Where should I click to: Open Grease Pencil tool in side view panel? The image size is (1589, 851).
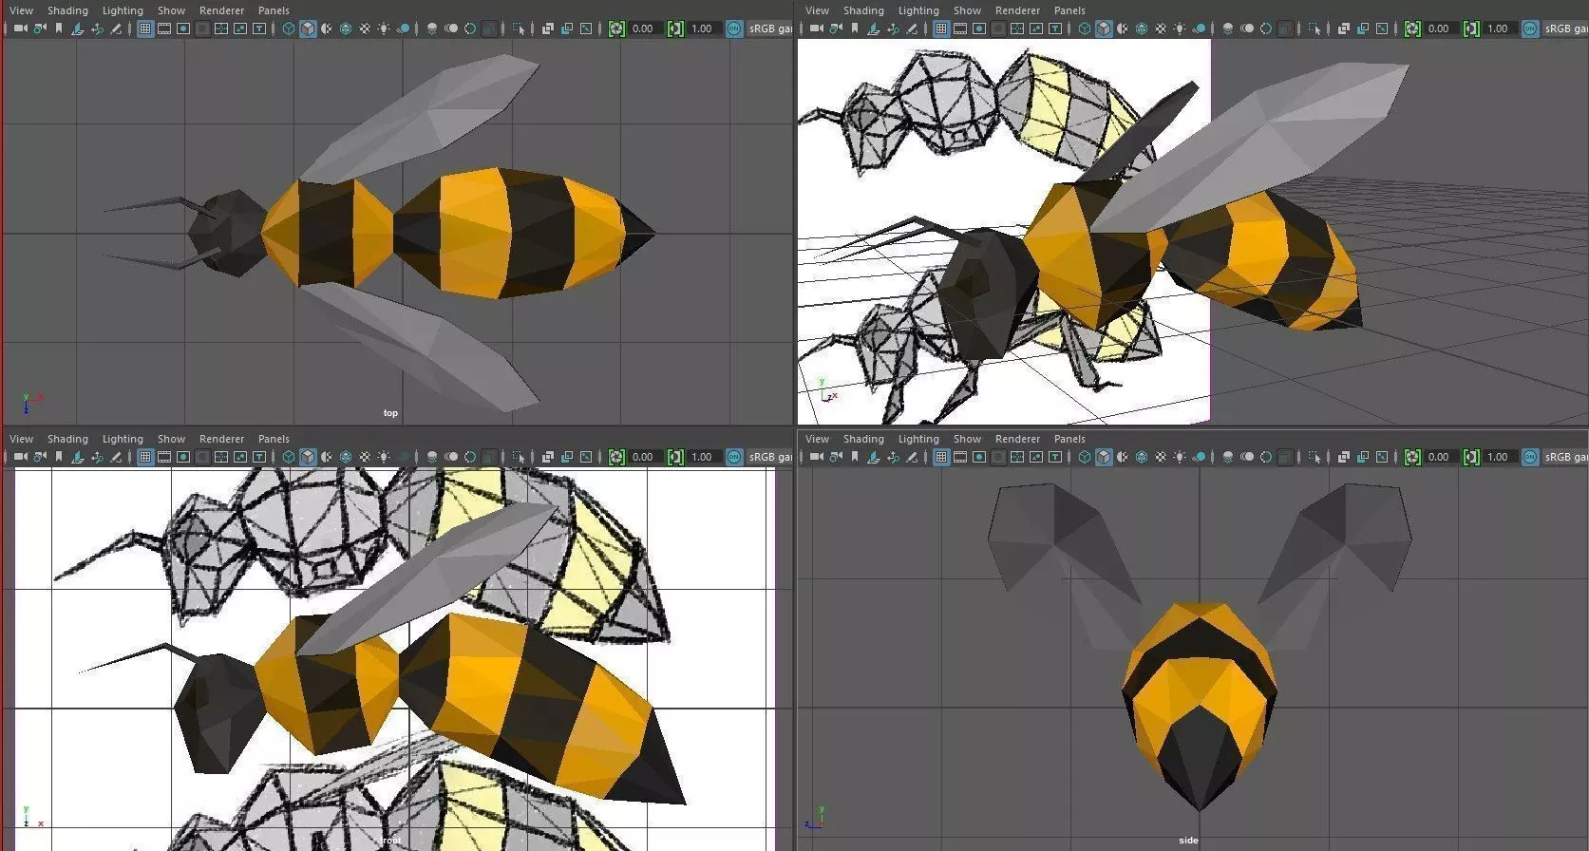click(912, 457)
